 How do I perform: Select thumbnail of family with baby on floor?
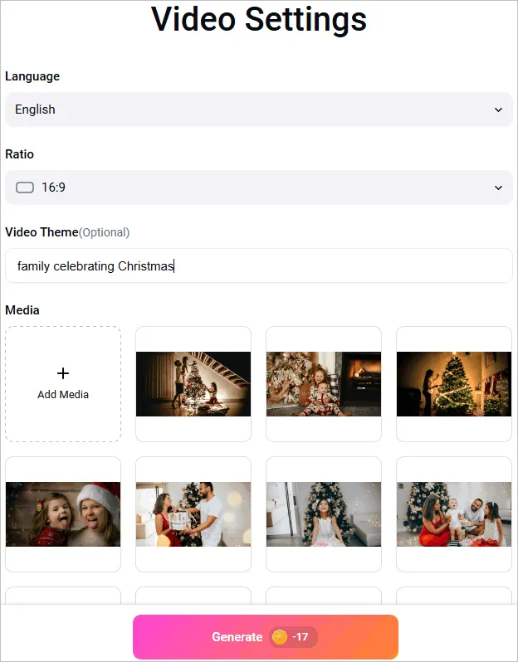point(454,514)
